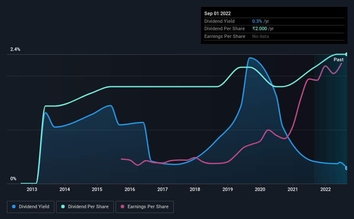
Task: Click the Dividend Yield row label in tooltip
Action: (219, 21)
